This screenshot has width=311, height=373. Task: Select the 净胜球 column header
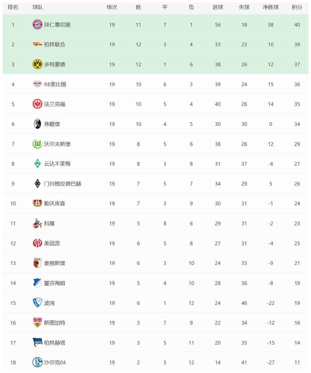(x=271, y=7)
